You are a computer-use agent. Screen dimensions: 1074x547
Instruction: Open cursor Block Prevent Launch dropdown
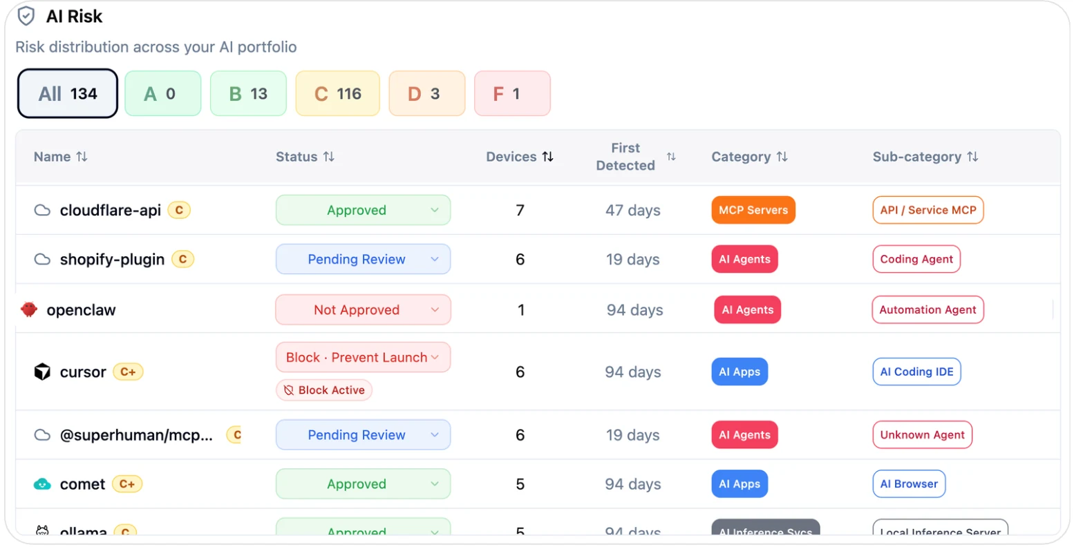click(x=364, y=357)
